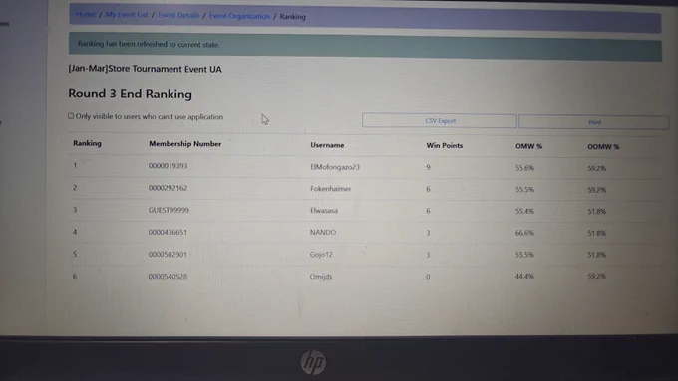Viewport: 678px width, 381px height.
Task: Click the Username column header
Action: coord(327,145)
